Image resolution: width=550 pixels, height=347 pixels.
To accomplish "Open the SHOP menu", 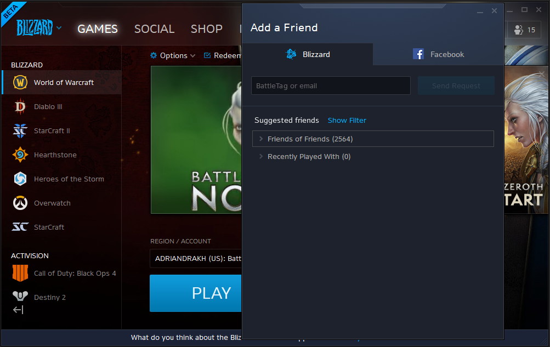I will coord(207,29).
